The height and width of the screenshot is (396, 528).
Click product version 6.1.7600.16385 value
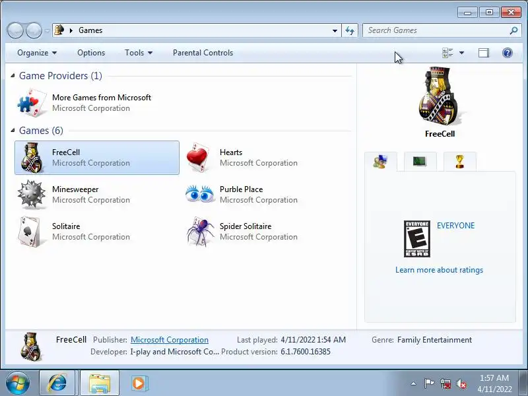[306, 352]
